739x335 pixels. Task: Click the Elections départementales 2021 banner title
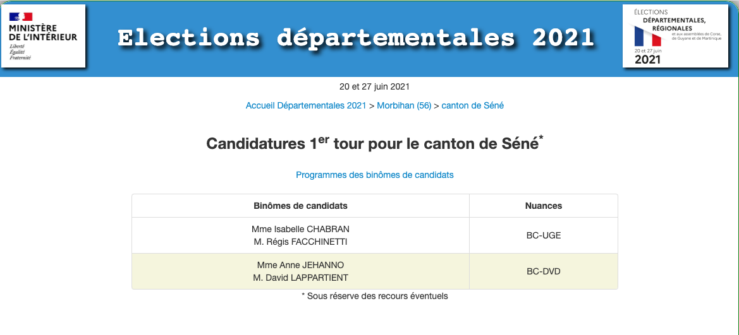(x=356, y=38)
